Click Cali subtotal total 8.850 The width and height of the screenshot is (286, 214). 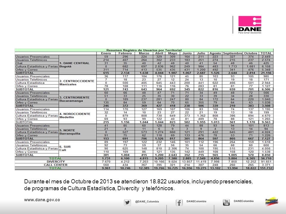click(x=266, y=155)
